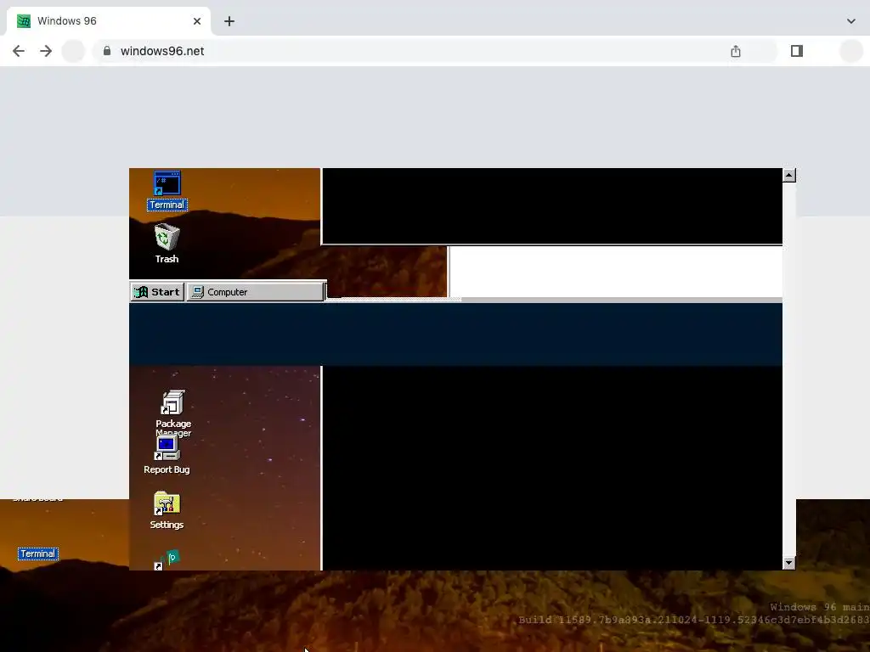Viewport: 870px width, 652px height.
Task: Click scroll up arrow of window scrollbar
Action: pos(789,175)
